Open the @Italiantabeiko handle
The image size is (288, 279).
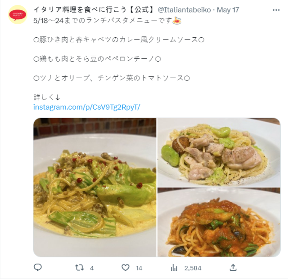pyautogui.click(x=184, y=10)
